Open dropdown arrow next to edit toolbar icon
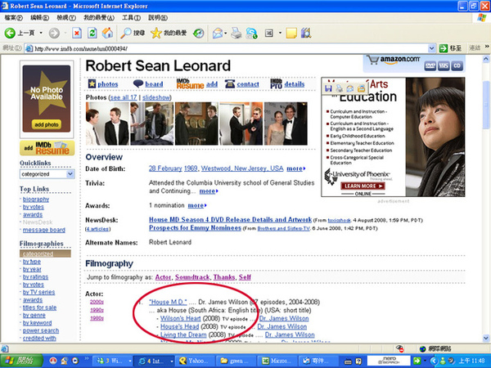Image resolution: width=491 pixels, height=368 pixels. point(280,33)
